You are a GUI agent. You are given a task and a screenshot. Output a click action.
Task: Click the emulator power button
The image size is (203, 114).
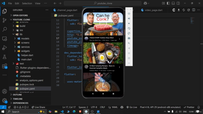(129, 13)
